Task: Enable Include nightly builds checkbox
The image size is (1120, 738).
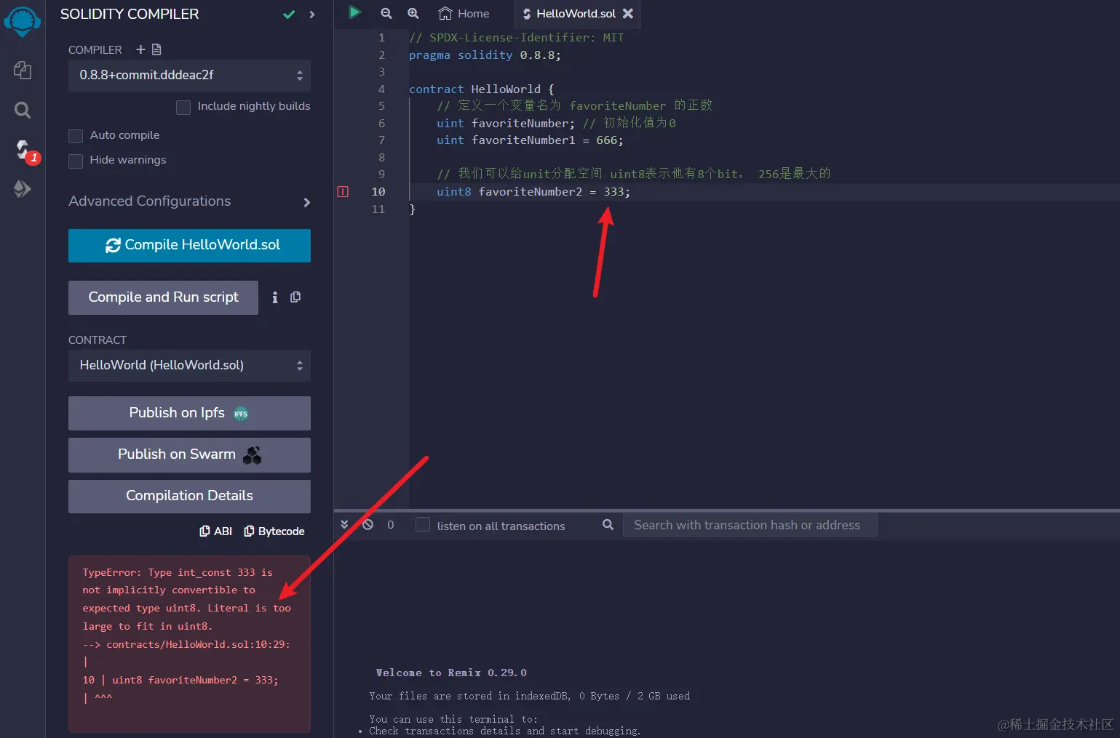Action: click(183, 107)
